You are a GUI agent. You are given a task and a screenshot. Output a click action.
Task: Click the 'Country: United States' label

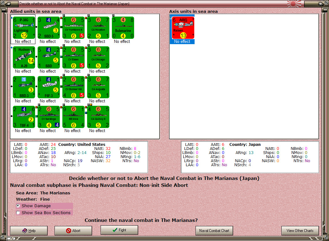(x=82, y=144)
